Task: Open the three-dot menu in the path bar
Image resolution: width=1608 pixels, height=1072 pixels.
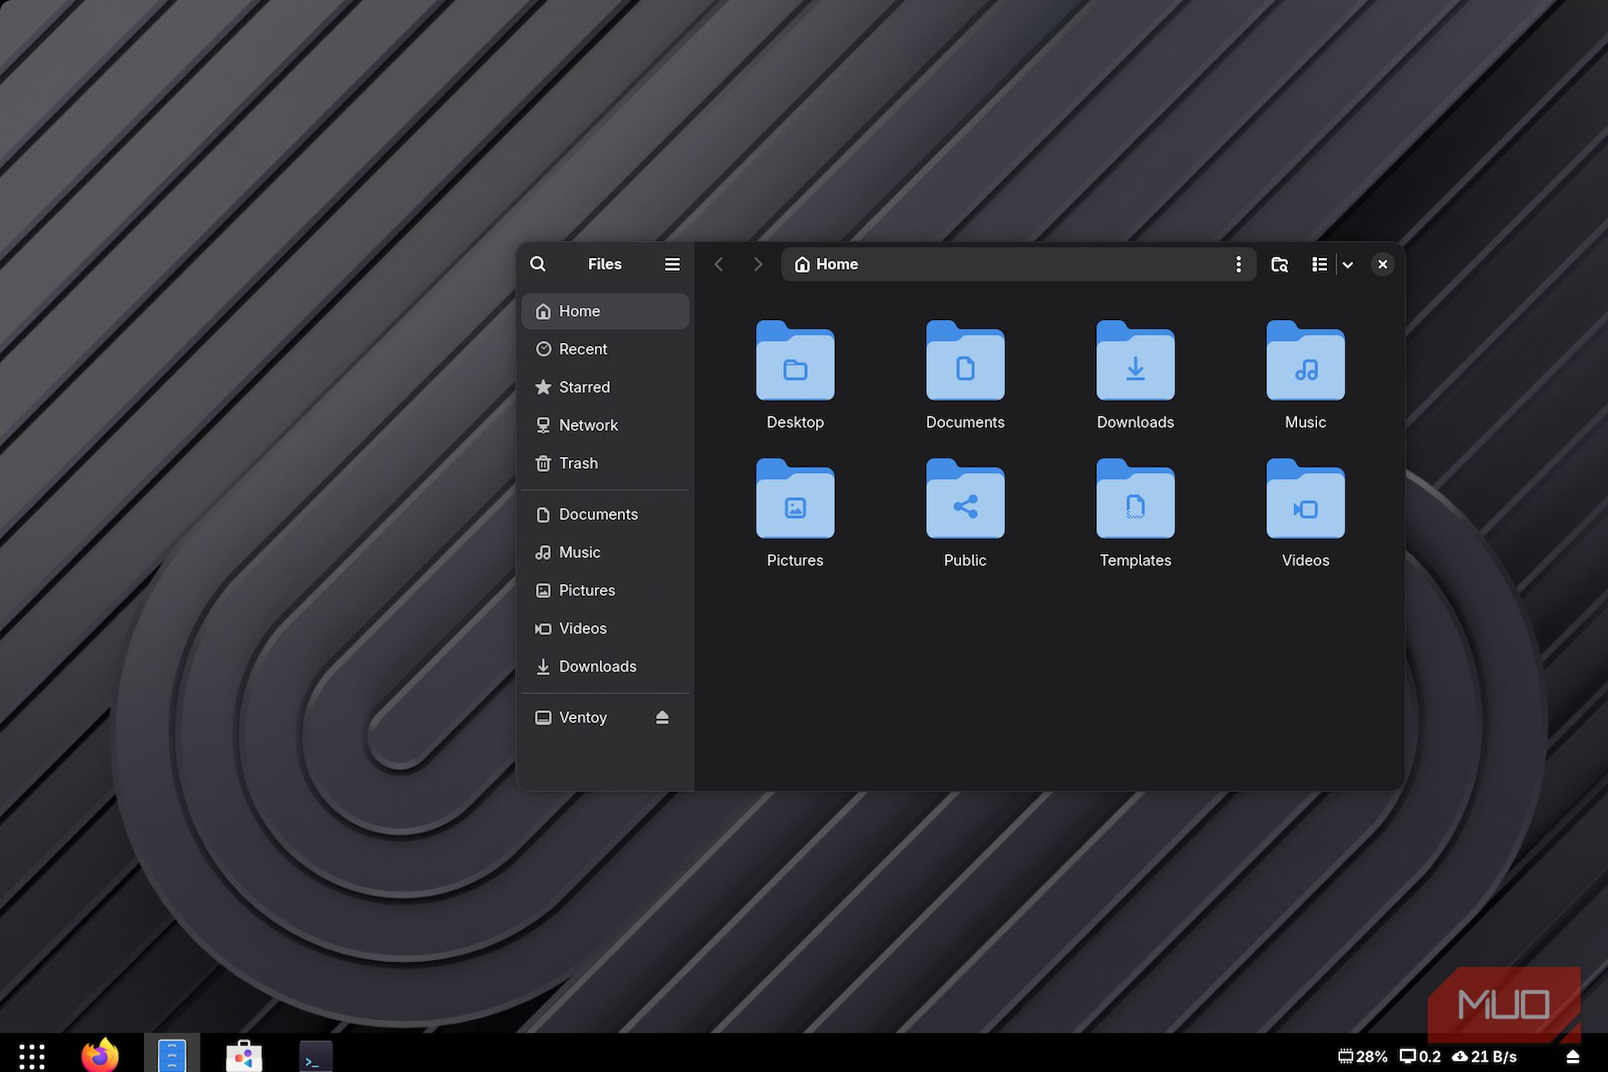Action: pyautogui.click(x=1238, y=264)
